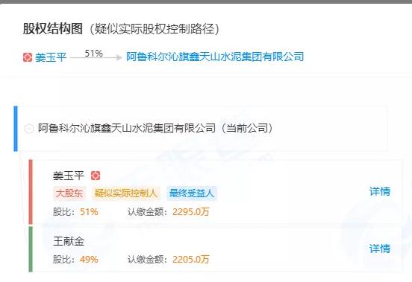
Task: Click 姜玉平 shareholder name in card
Action: click(69, 176)
